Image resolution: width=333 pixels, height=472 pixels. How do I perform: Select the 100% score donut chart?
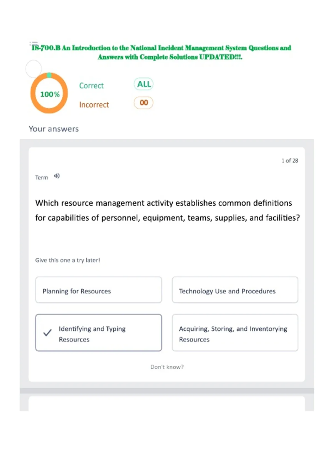click(49, 93)
